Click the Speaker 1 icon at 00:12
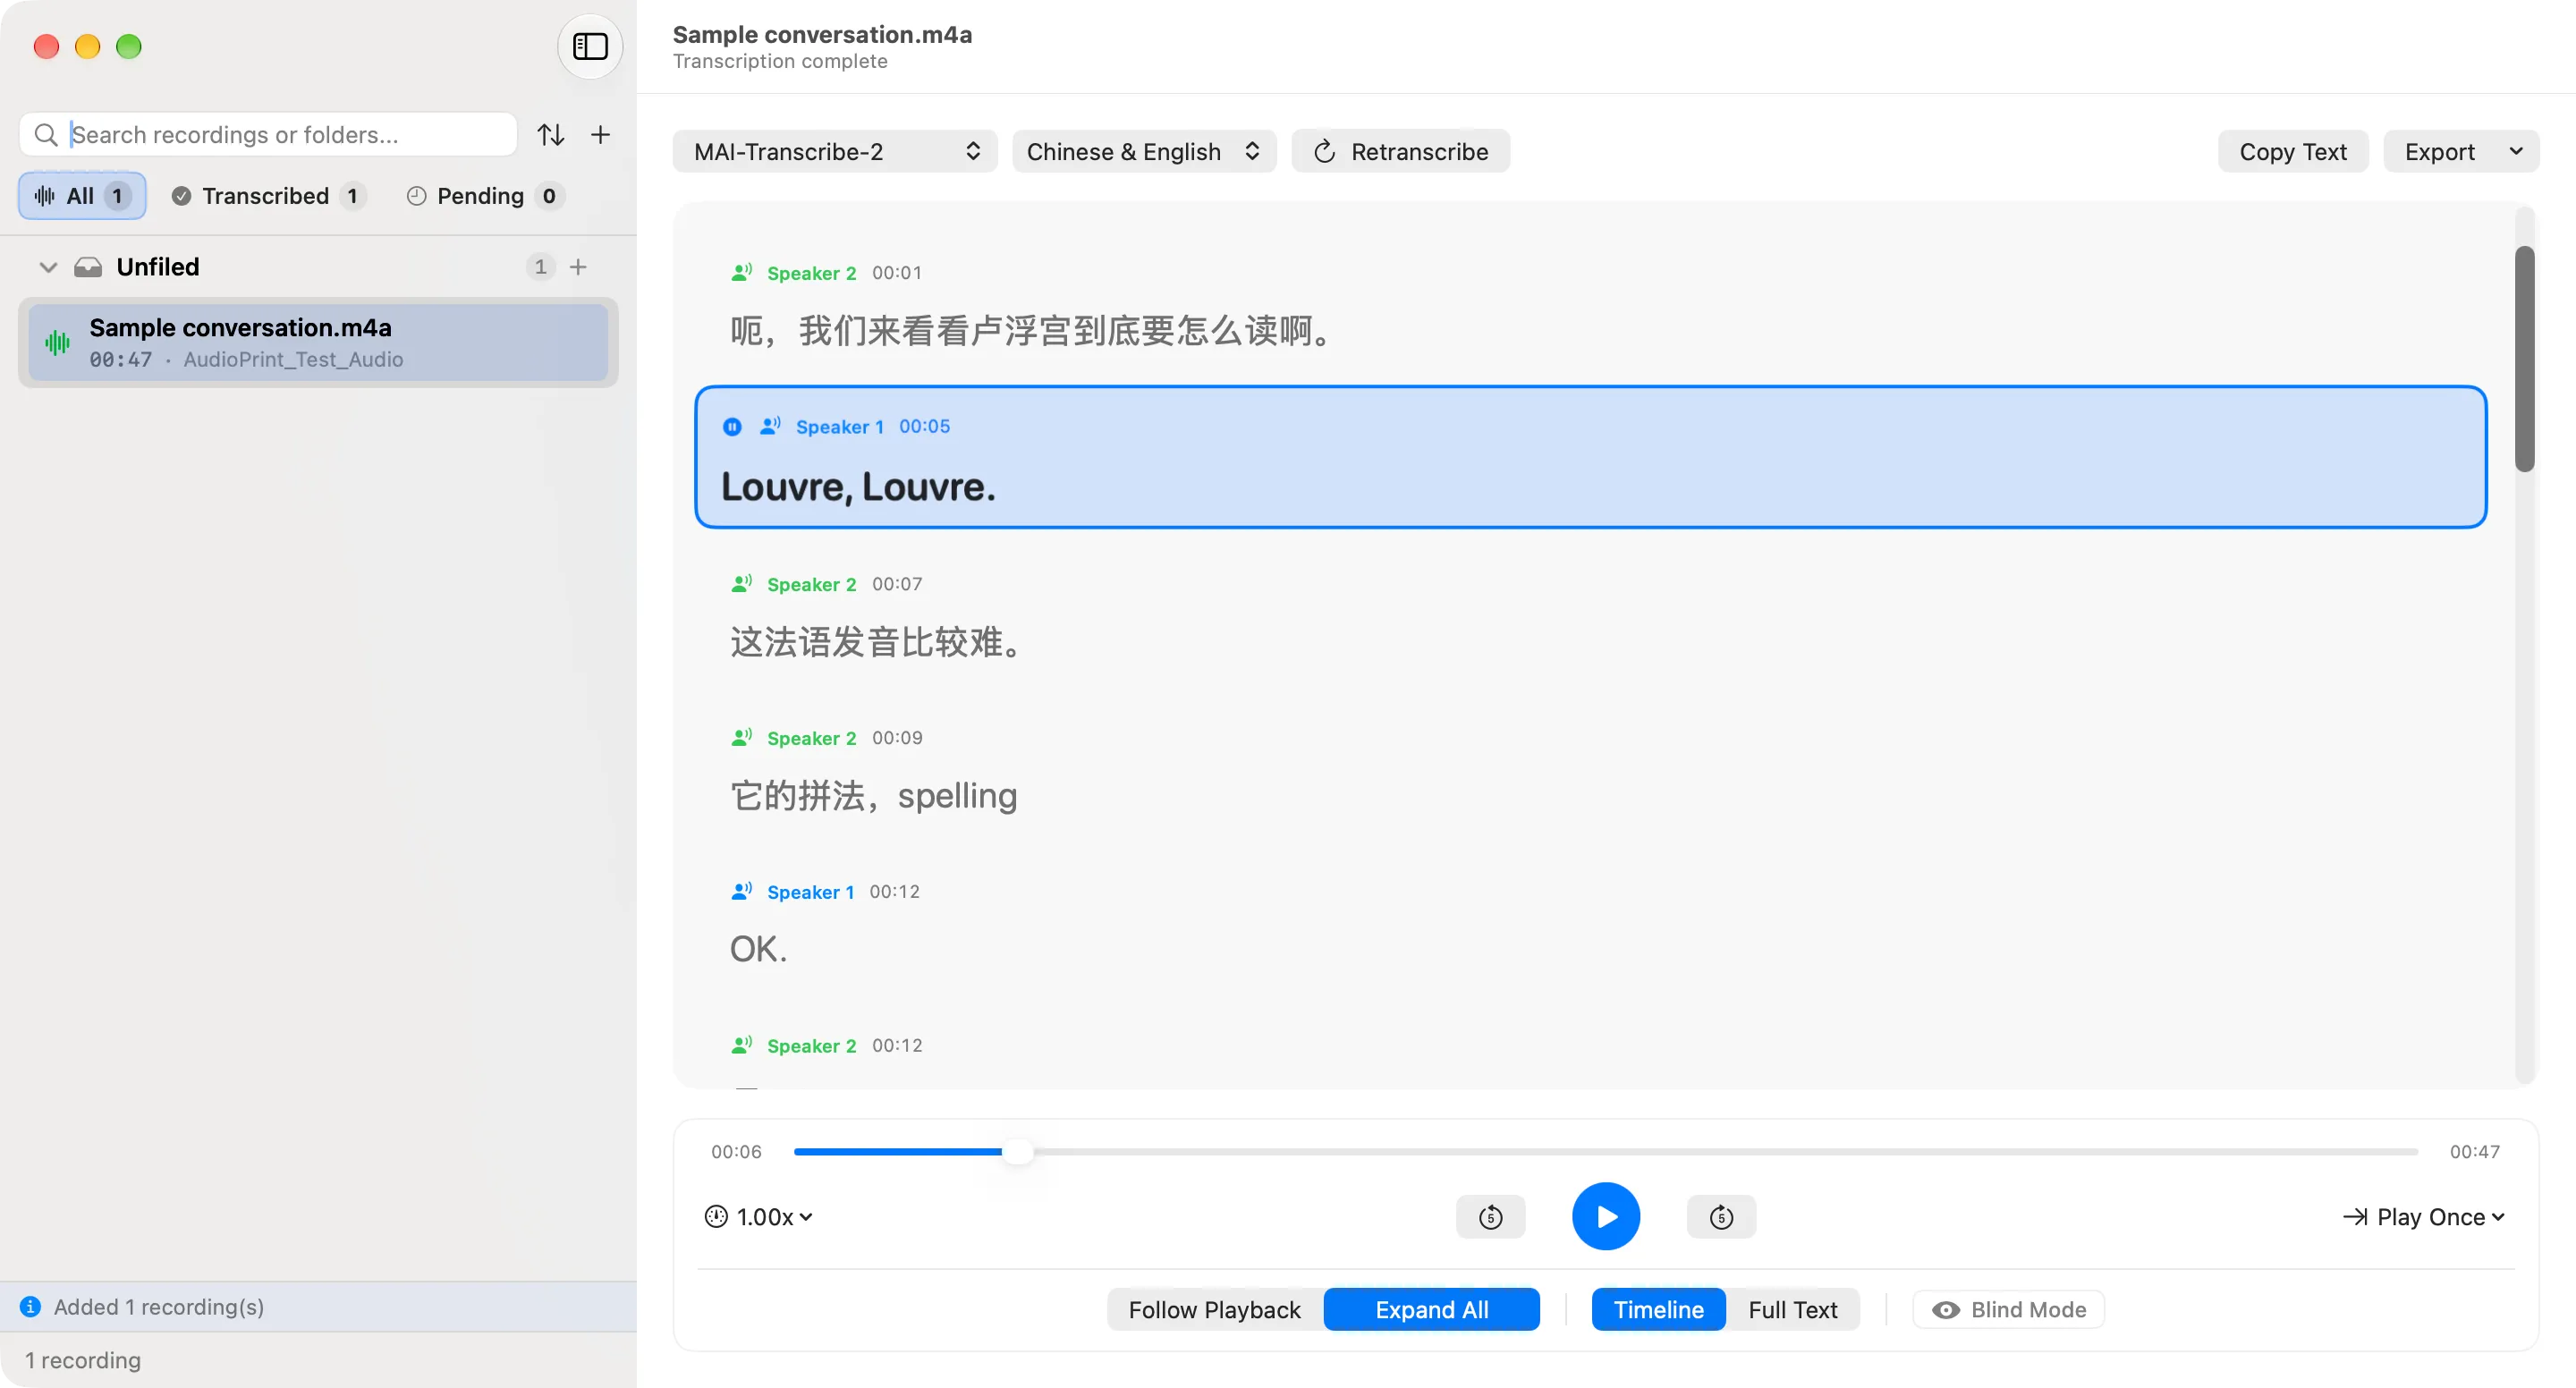Viewport: 2576px width, 1388px height. coord(741,892)
